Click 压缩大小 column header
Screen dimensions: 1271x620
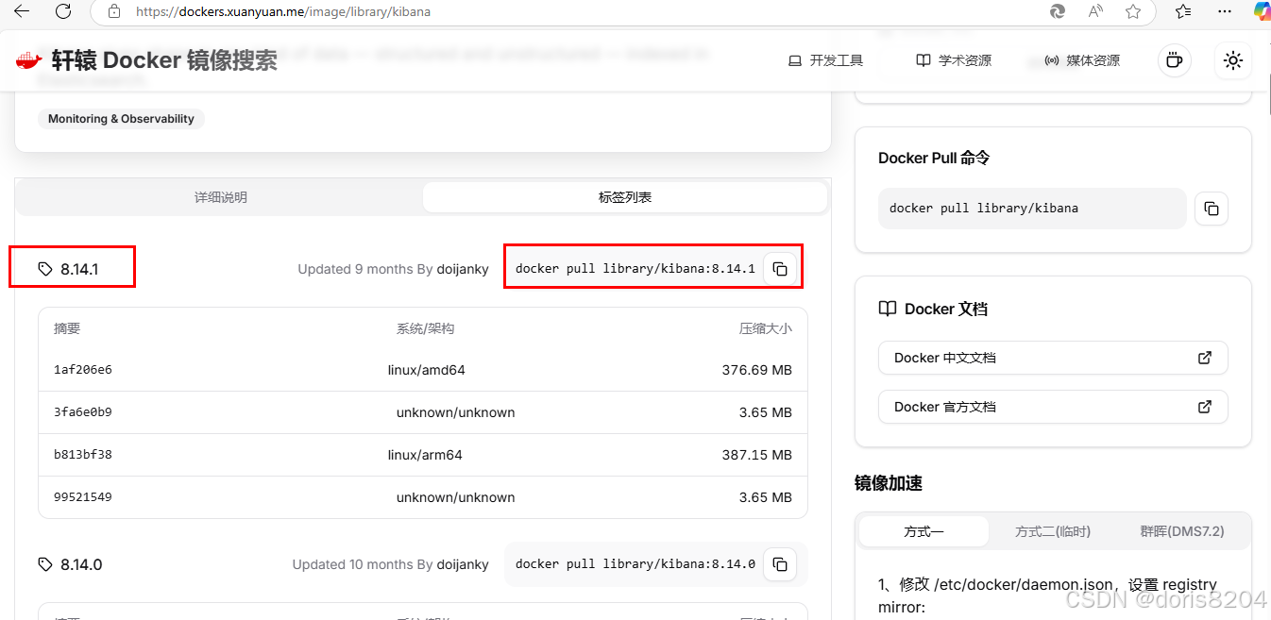[766, 328]
